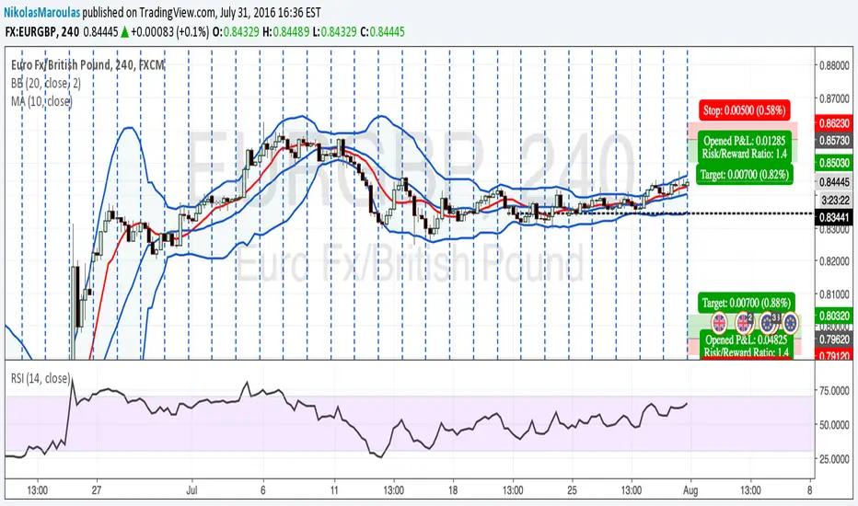Click the Opened P&L: 0.01285 box
The image size is (858, 506).
point(744,147)
